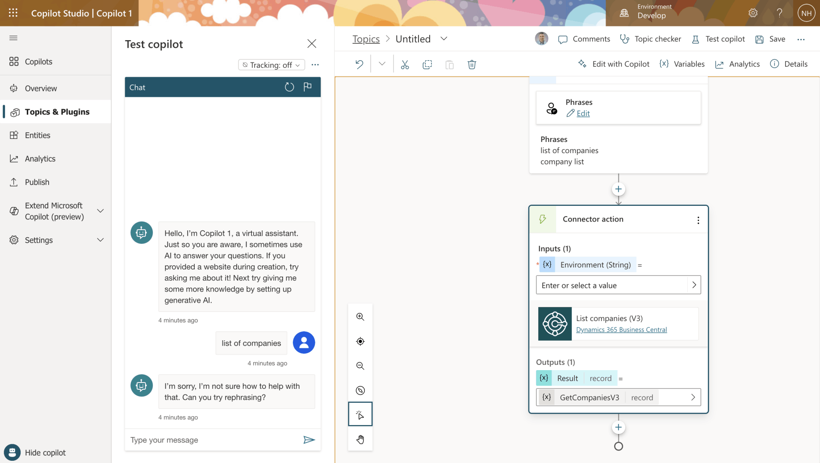Paste a node on canvas
Image resolution: width=820 pixels, height=463 pixels.
449,64
